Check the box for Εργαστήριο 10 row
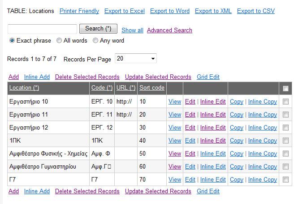Image resolution: width=307 pixels, height=204 pixels. click(285, 101)
